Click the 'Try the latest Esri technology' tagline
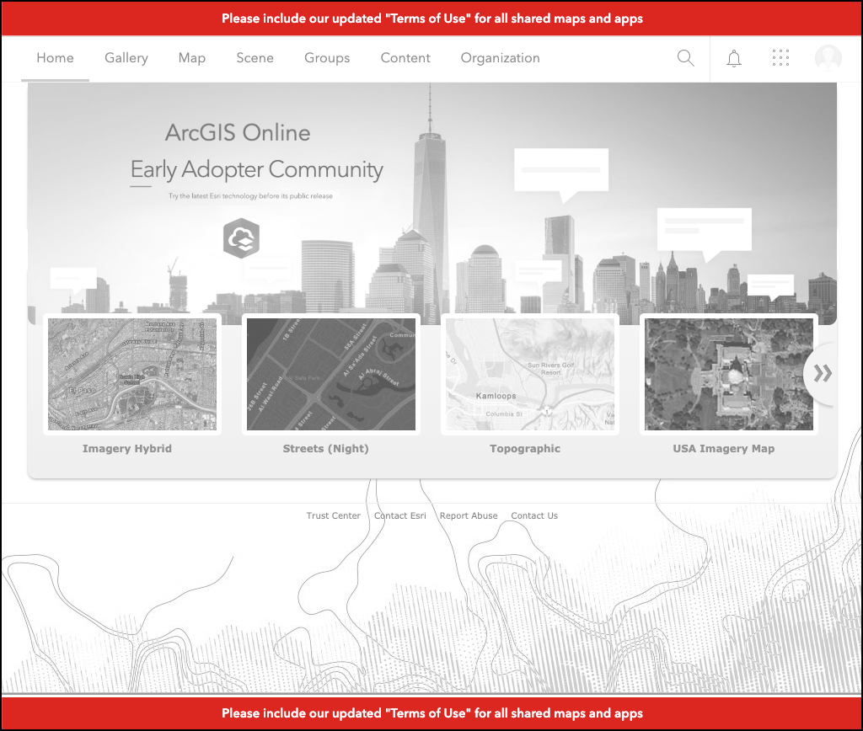The width and height of the screenshot is (863, 731). pos(250,196)
